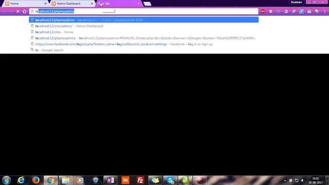The width and height of the screenshot is (329, 185).
Task: Launch Firefox from the taskbar
Action: pos(36,180)
